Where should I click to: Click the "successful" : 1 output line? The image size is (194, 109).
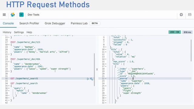pos(122,40)
